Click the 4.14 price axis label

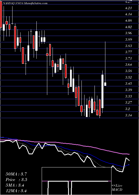pos(128,14)
